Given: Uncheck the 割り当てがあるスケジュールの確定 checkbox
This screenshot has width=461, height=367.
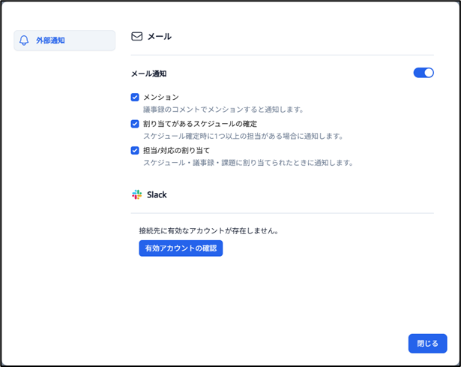Looking at the screenshot, I should point(135,124).
